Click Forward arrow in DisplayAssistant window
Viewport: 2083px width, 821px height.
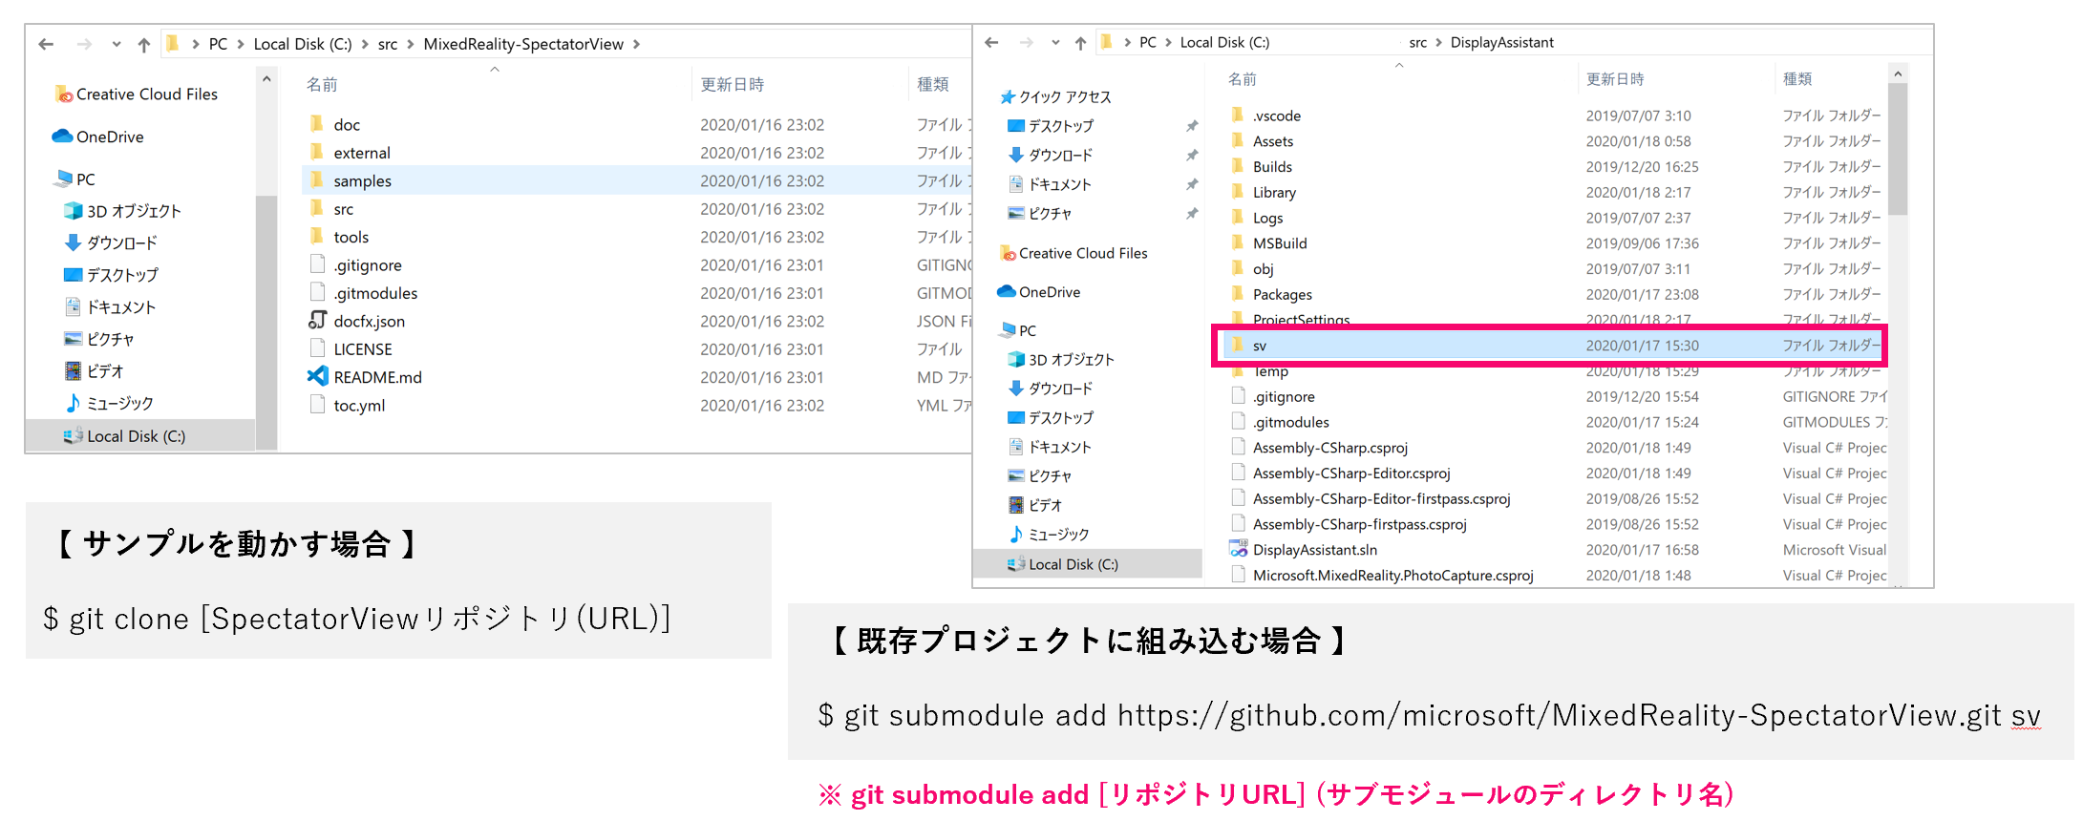(1027, 42)
